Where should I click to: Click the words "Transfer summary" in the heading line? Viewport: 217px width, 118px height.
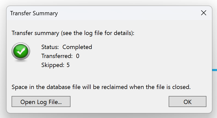coord(35,33)
